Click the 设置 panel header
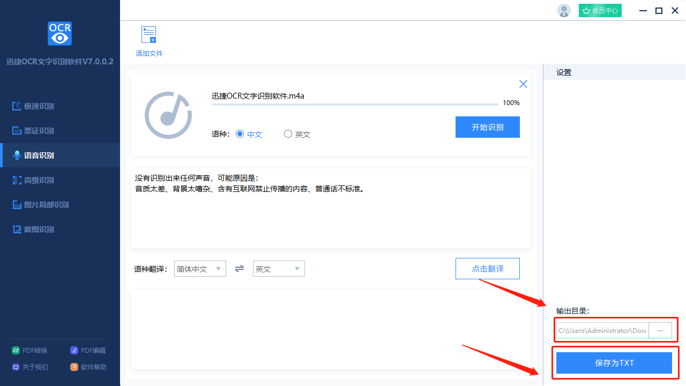The image size is (686, 386). [x=614, y=72]
